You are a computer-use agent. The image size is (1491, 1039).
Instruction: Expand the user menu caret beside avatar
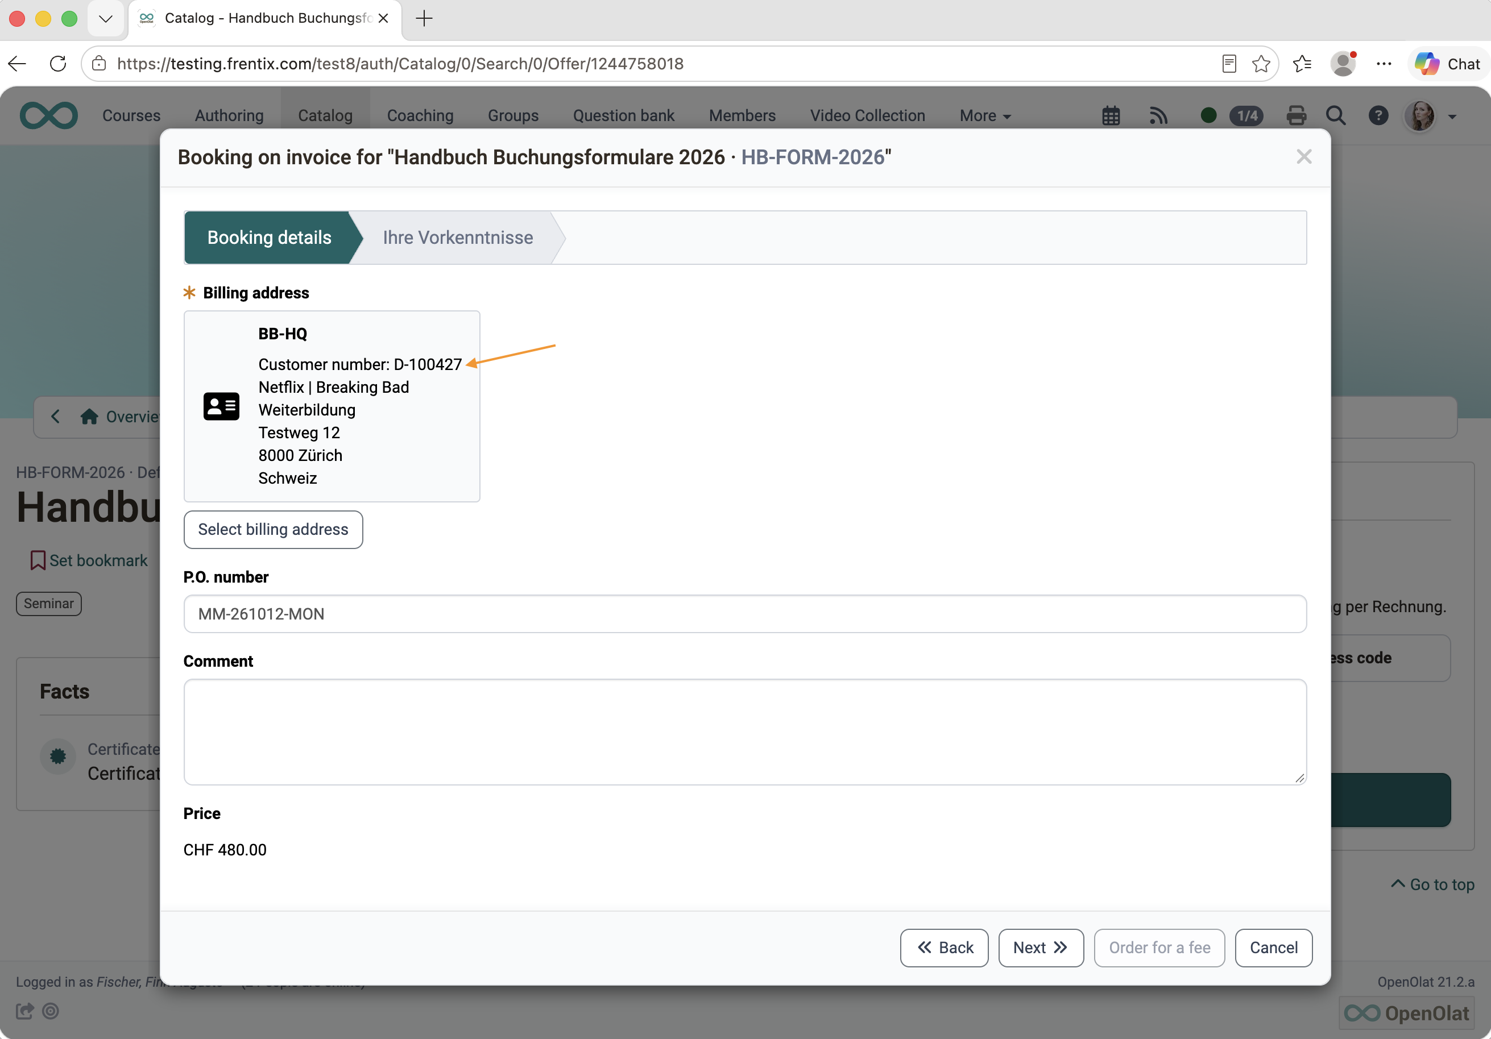pos(1452,117)
